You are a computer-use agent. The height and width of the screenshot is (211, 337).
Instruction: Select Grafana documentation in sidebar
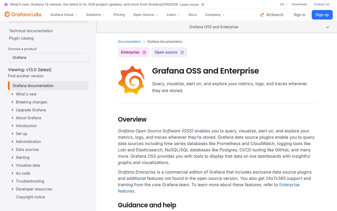click(48, 86)
